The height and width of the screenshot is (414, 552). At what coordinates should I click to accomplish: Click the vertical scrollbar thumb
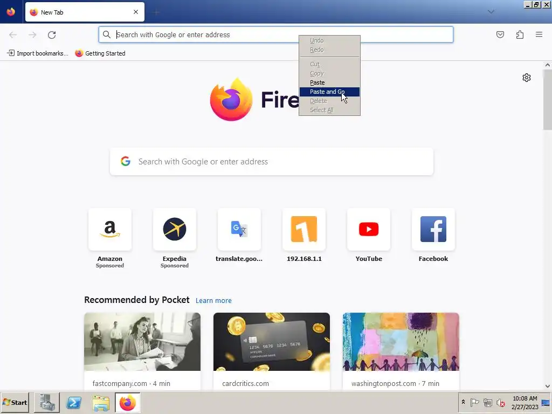pos(548,100)
